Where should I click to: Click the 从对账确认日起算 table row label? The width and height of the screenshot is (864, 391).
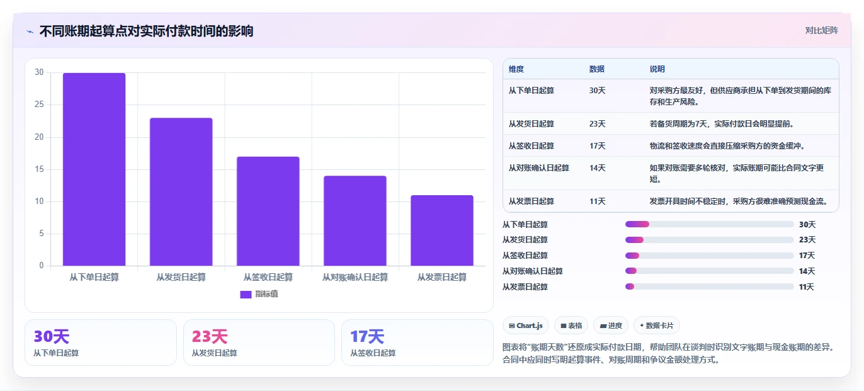pyautogui.click(x=539, y=168)
